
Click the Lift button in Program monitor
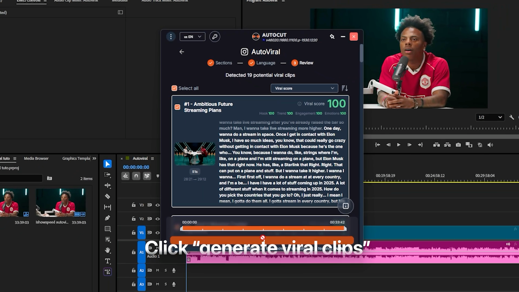pyautogui.click(x=437, y=145)
